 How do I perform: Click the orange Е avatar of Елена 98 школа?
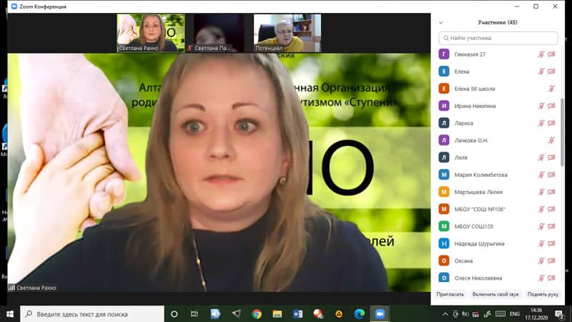[444, 89]
